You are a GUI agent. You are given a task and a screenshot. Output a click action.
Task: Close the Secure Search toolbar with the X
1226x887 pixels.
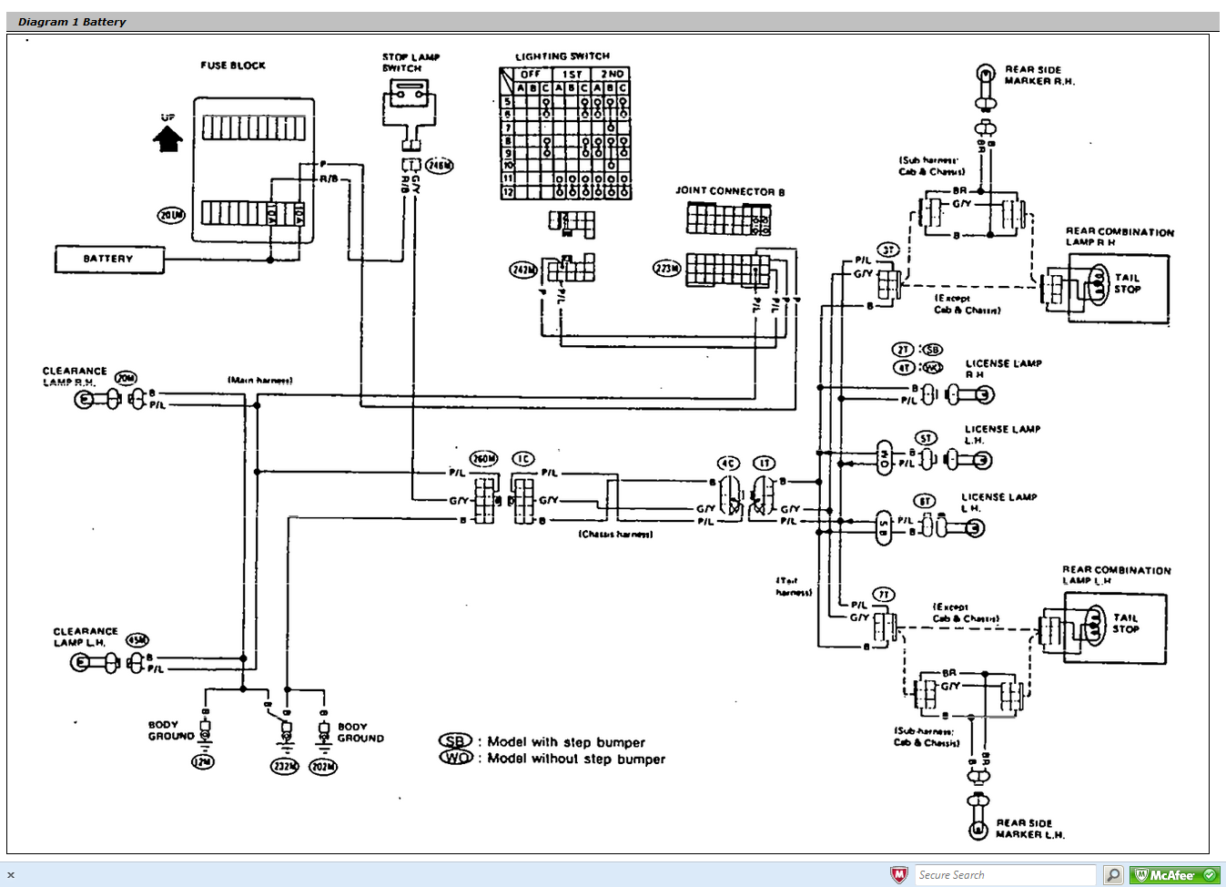(x=10, y=874)
